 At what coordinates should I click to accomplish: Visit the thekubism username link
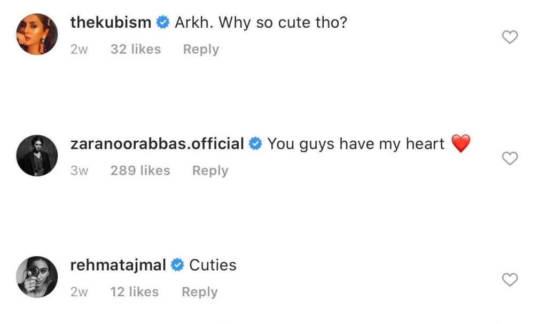[x=111, y=23]
